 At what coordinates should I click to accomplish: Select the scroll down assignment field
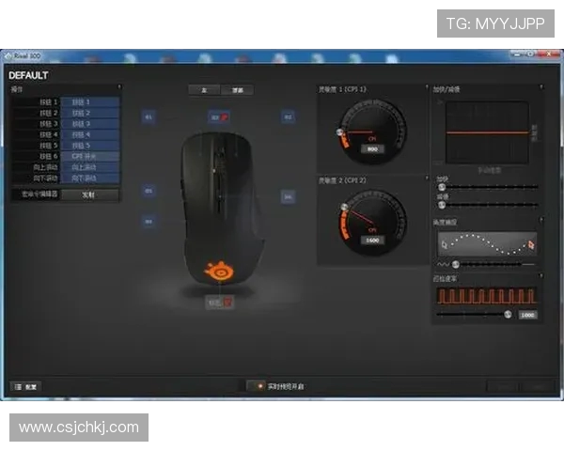point(90,178)
